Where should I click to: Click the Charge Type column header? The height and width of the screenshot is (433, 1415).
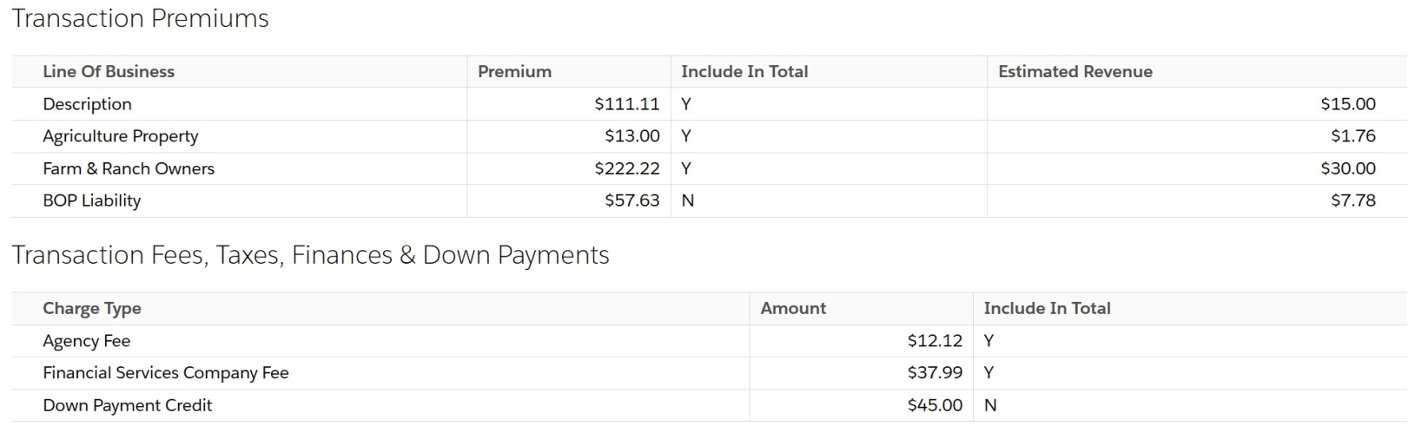click(x=92, y=308)
